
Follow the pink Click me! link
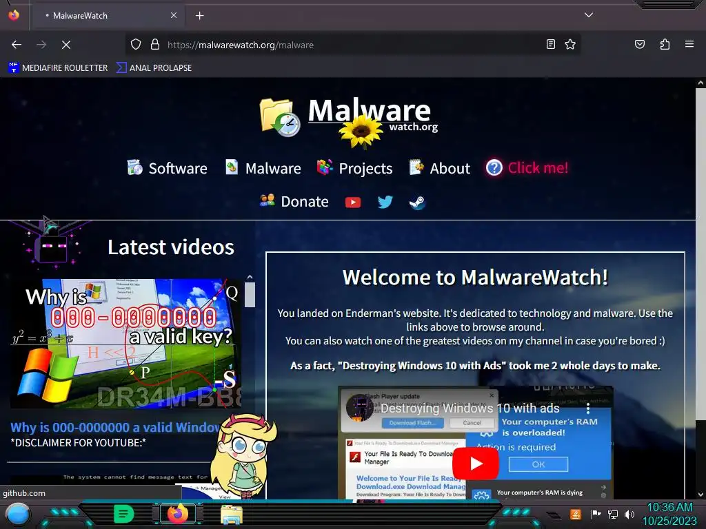point(527,168)
